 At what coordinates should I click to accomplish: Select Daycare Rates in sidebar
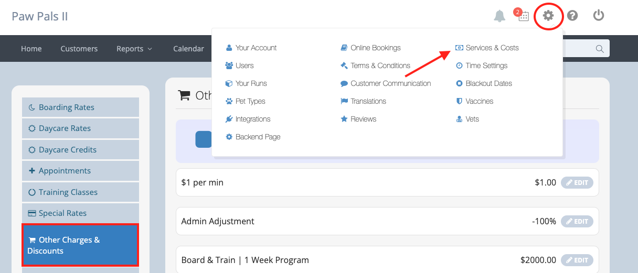pos(80,128)
